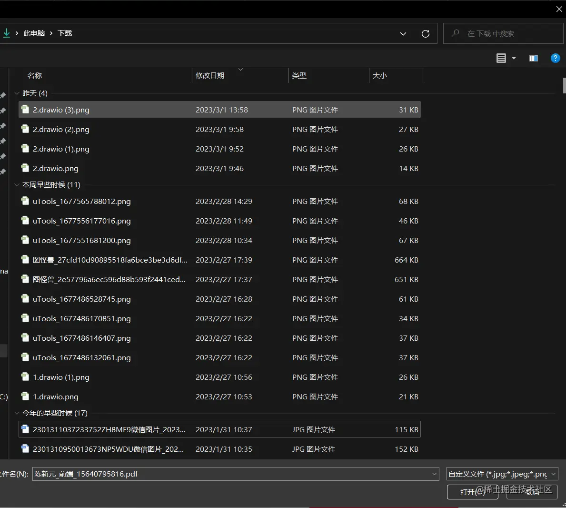The width and height of the screenshot is (566, 508).
Task: Open the view options dropdown arrow
Action: tap(514, 58)
